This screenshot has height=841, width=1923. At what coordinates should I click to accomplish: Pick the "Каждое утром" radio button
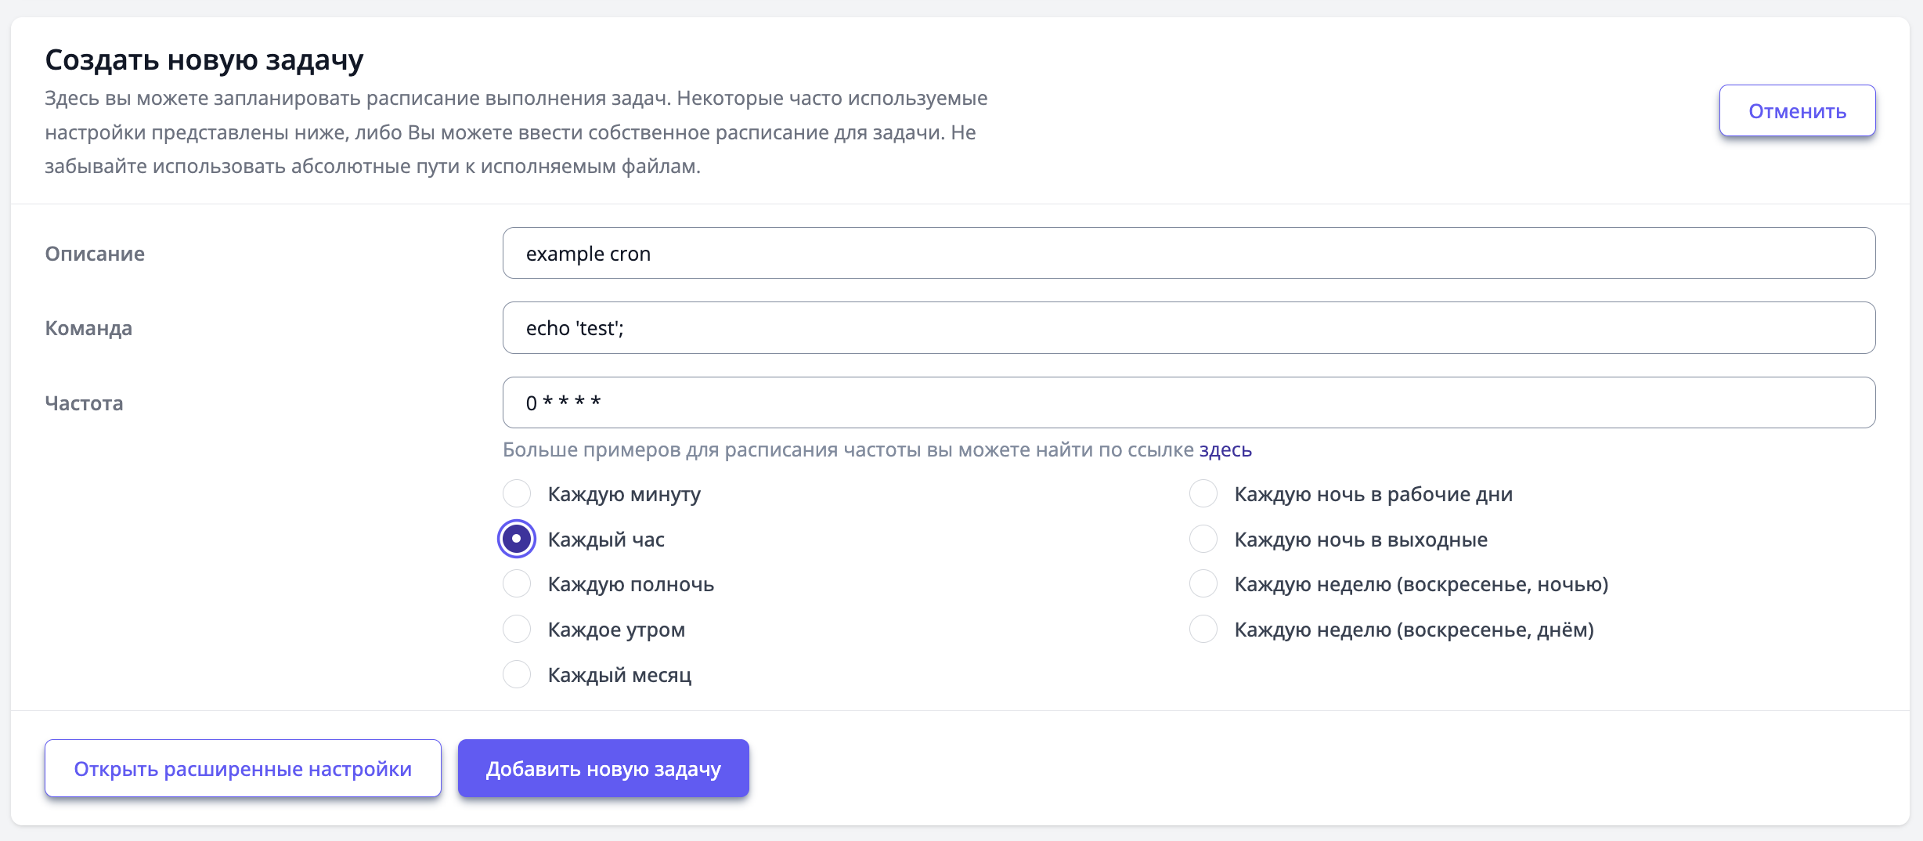[517, 629]
